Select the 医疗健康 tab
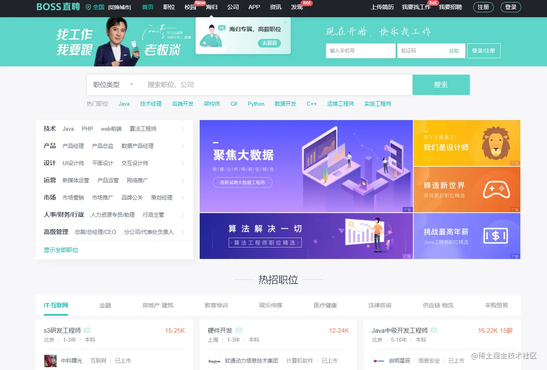Screen dimensions: 547x370 [325, 305]
